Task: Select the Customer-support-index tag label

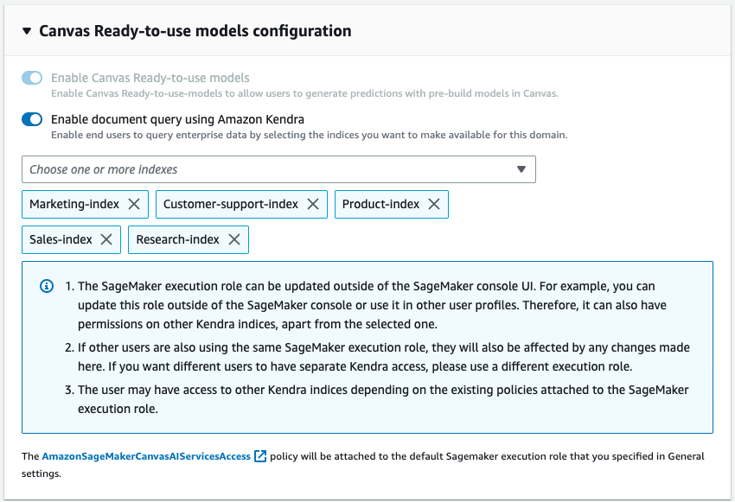Action: pos(231,205)
